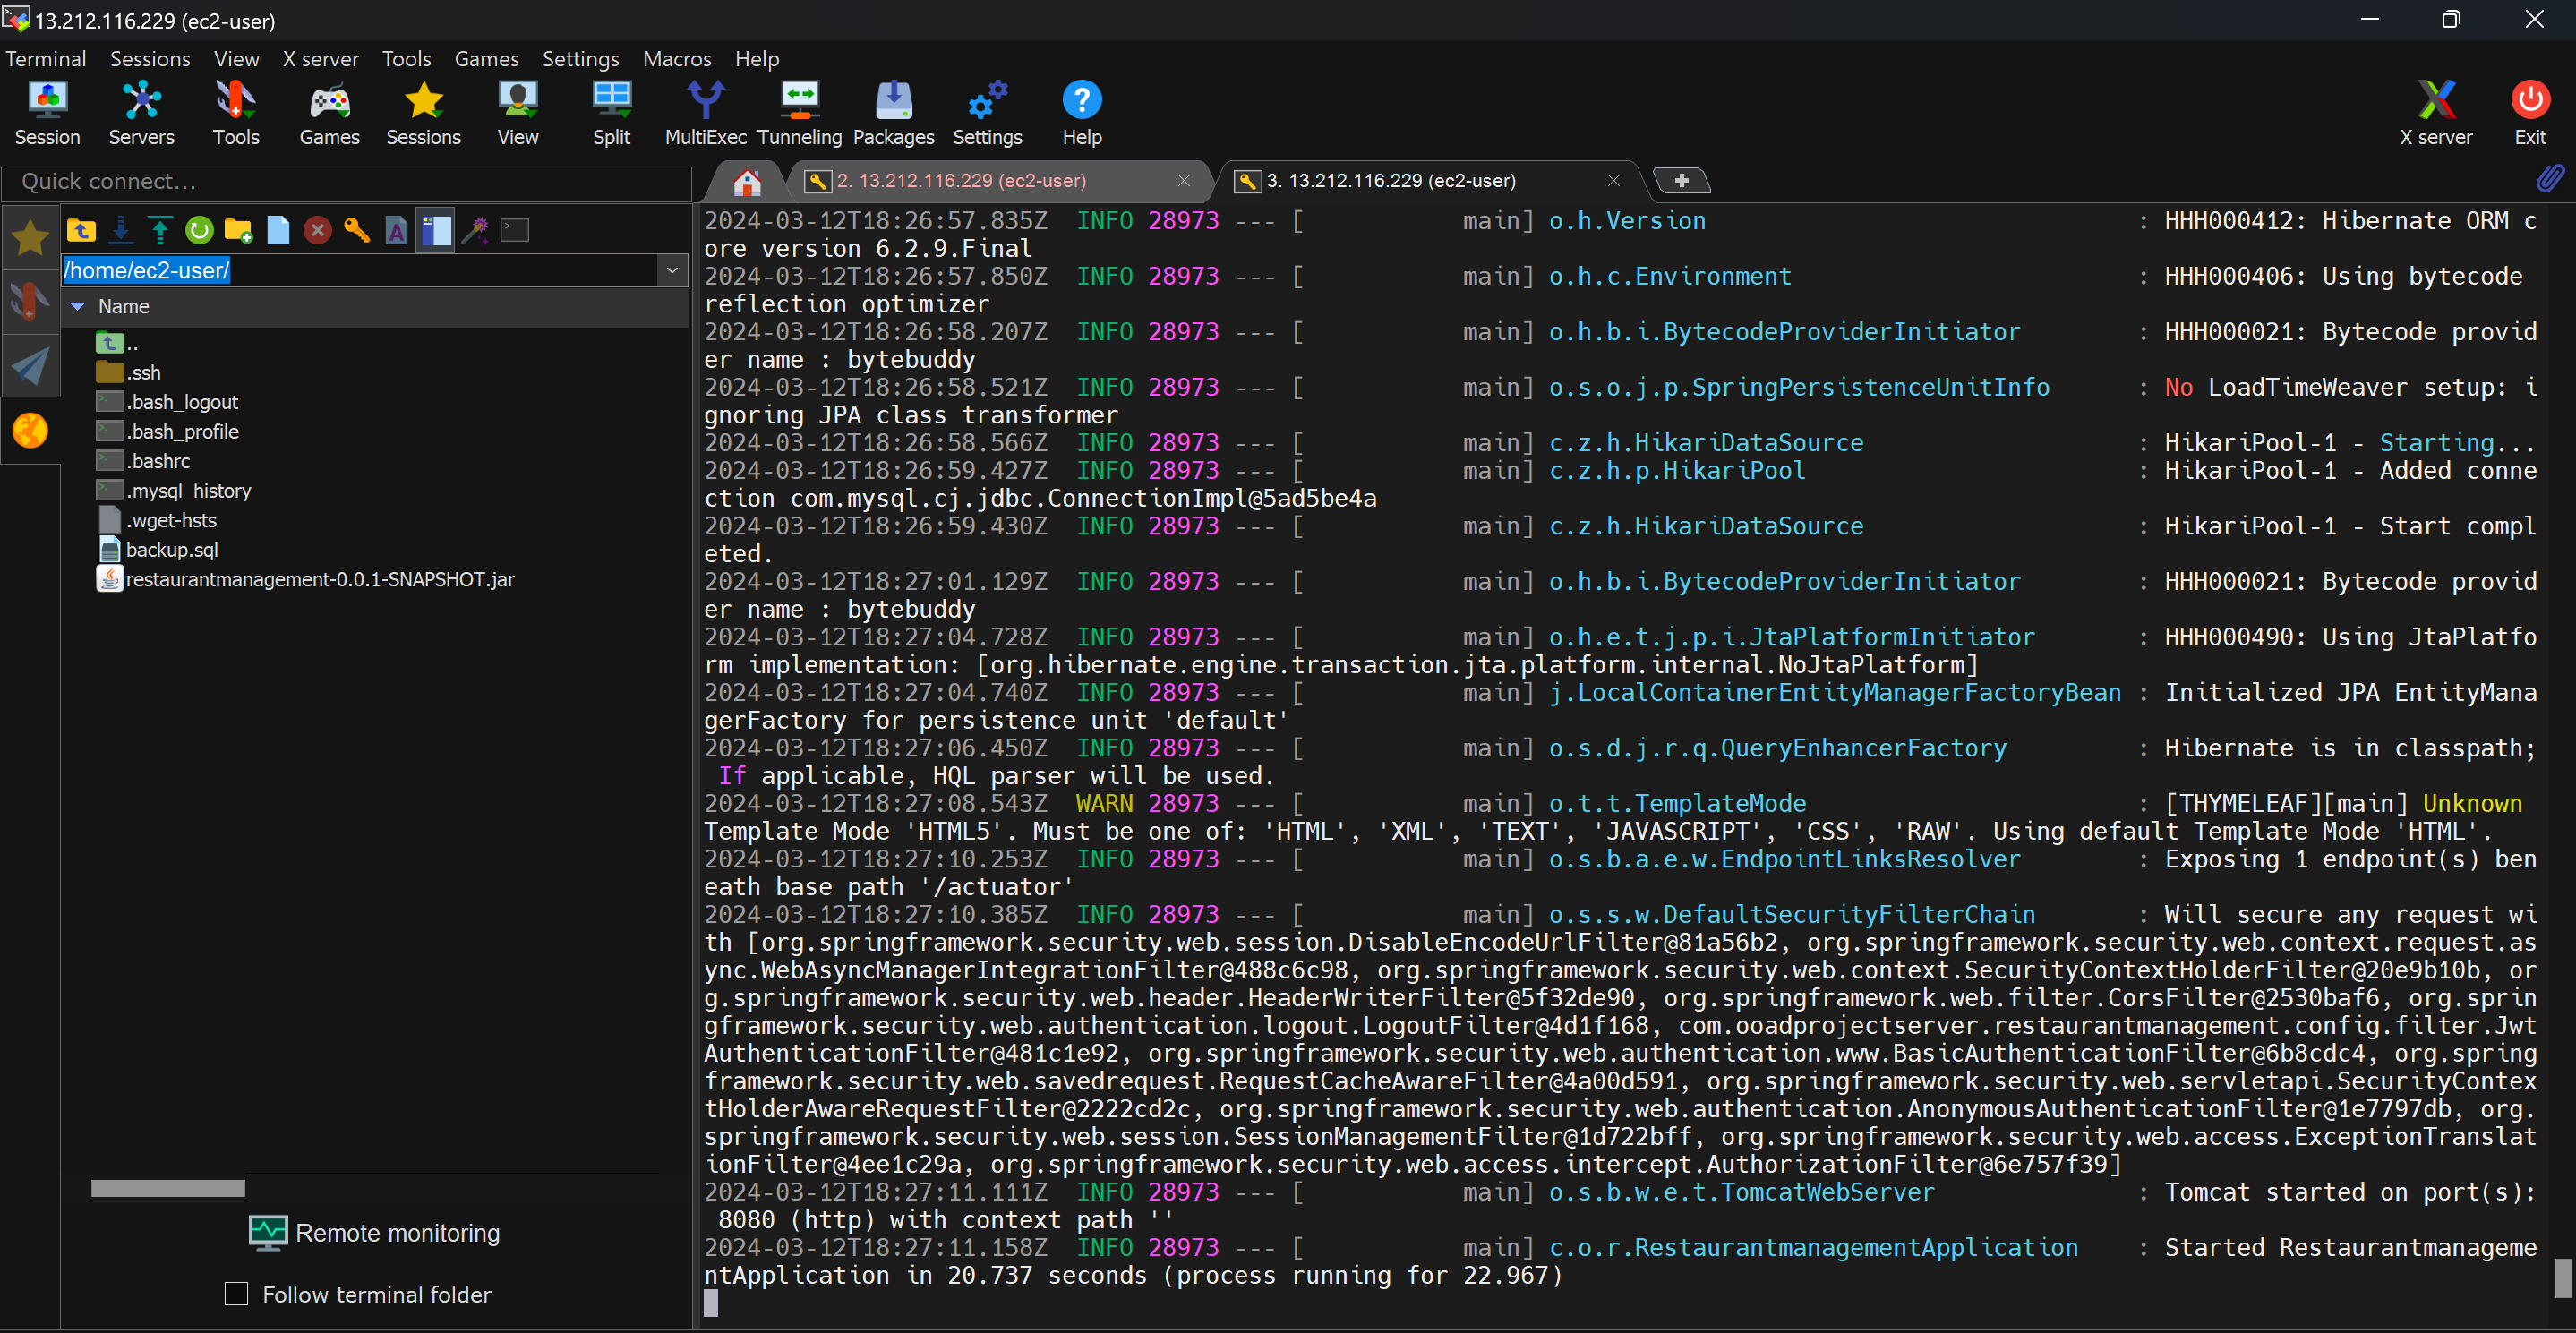The image size is (2576, 1333).
Task: Start the X server icon
Action: [2435, 113]
